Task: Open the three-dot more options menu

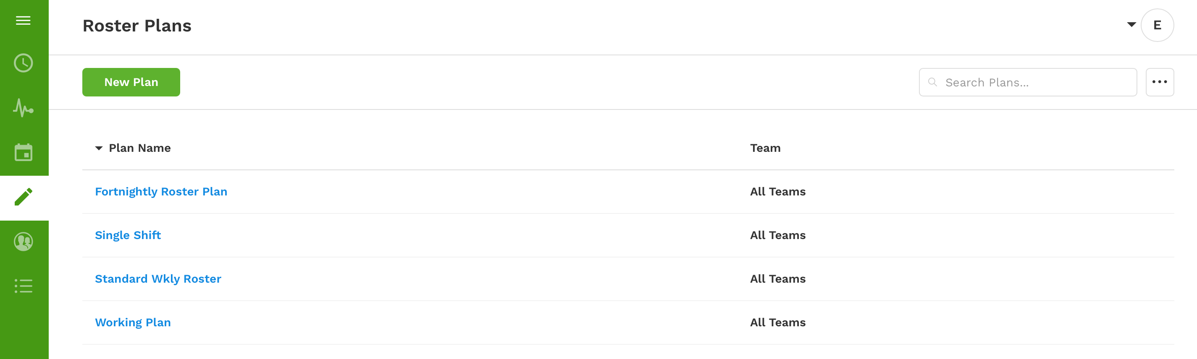Action: (x=1159, y=82)
